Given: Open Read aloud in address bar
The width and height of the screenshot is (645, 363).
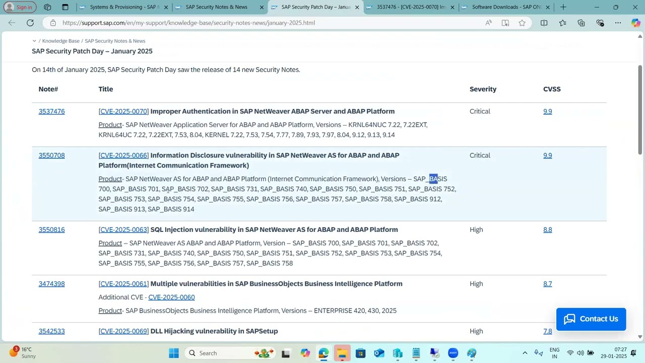Looking at the screenshot, I should coord(488,23).
